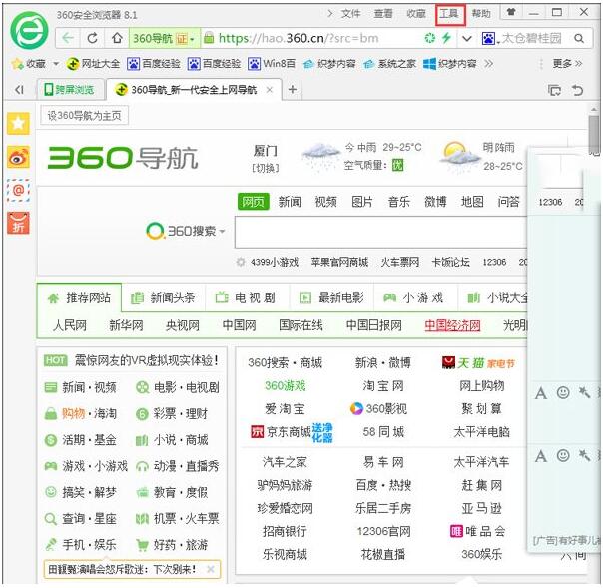This screenshot has width=603, height=588.
Task: Go back with the back arrow
Action: pyautogui.click(x=68, y=38)
